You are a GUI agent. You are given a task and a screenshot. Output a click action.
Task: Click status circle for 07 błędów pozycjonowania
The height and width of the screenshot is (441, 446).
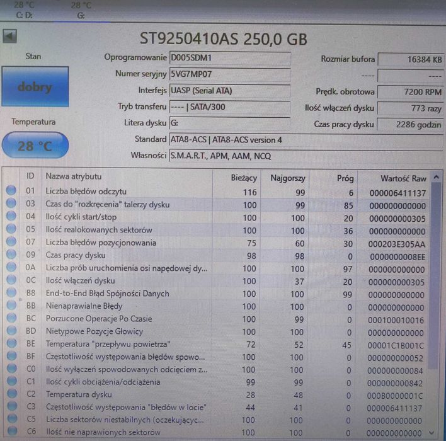tap(11, 241)
